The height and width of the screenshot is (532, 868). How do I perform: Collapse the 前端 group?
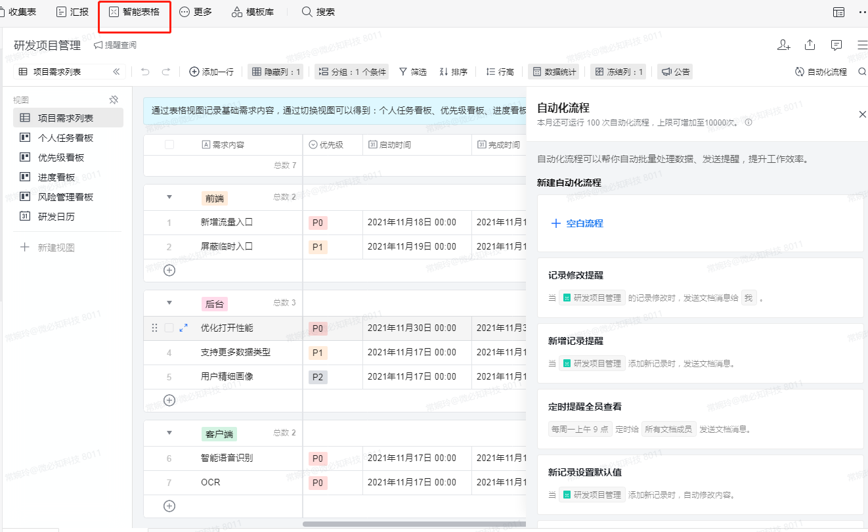coord(169,197)
